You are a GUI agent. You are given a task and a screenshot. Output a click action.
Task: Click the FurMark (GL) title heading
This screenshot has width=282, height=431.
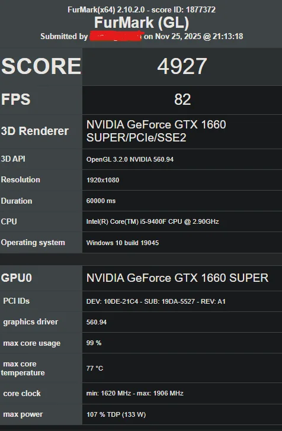click(142, 23)
